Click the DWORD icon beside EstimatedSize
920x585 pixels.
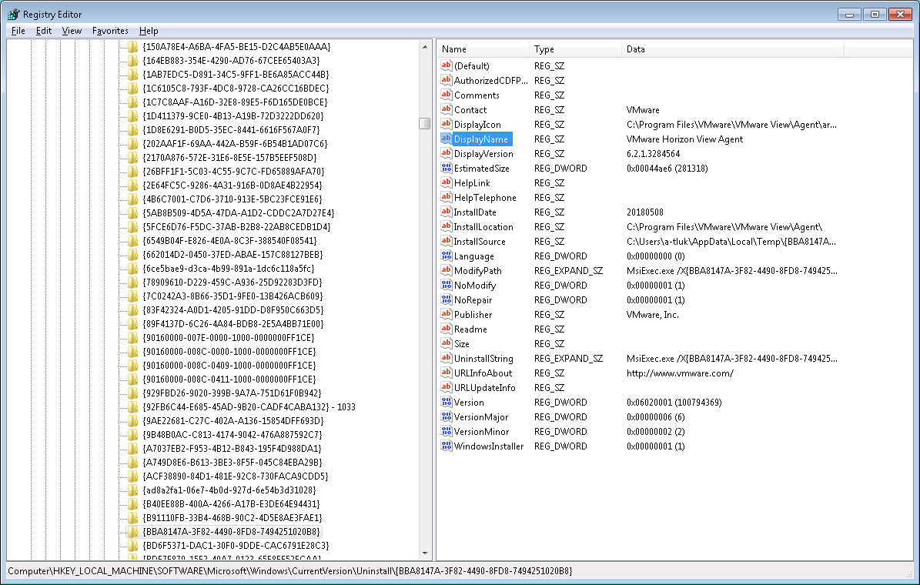[447, 169]
